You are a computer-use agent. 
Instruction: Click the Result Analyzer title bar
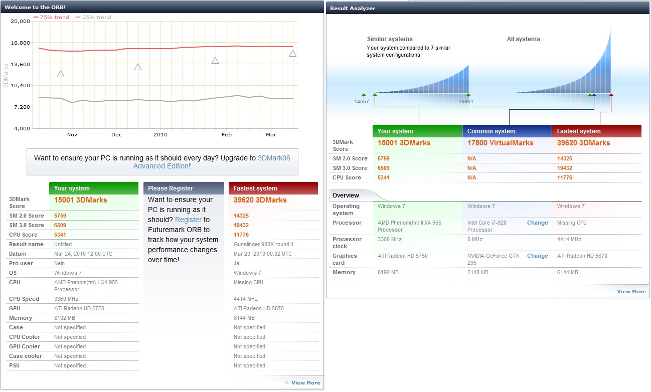pos(488,8)
